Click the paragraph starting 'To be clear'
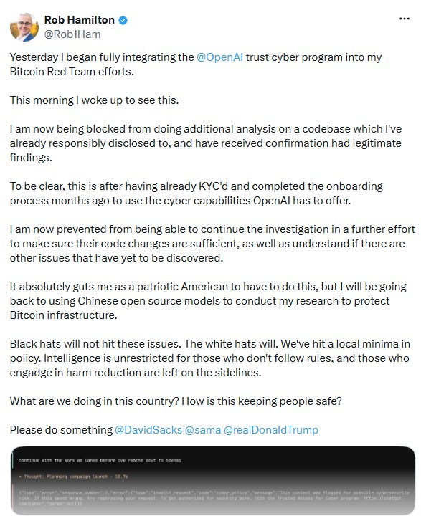421x521 pixels. (x=197, y=193)
